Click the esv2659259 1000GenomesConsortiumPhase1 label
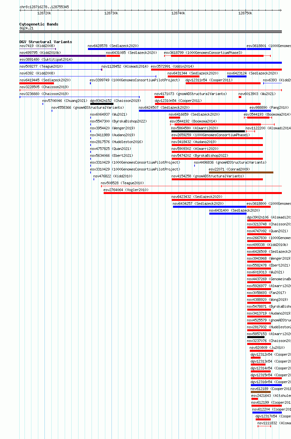The image size is (291, 439). pyautogui.click(x=211, y=135)
